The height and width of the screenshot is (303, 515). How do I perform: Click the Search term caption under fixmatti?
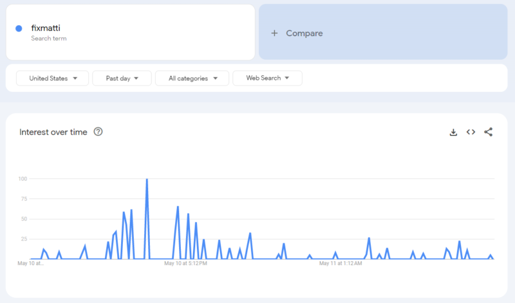coord(49,39)
